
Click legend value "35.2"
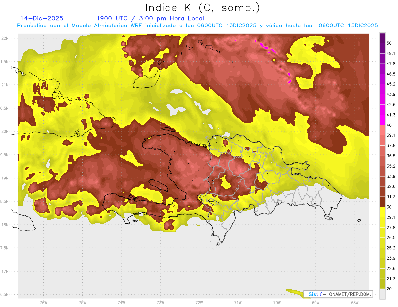pyautogui.click(x=391, y=166)
